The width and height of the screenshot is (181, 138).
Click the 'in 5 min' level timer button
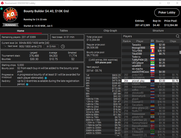click(51, 46)
